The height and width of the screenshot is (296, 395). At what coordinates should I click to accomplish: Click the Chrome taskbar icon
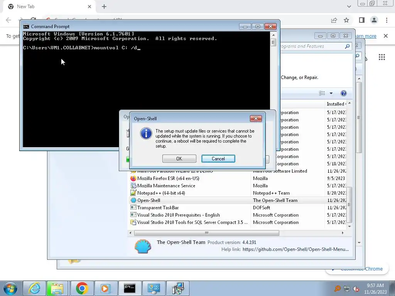point(82,288)
